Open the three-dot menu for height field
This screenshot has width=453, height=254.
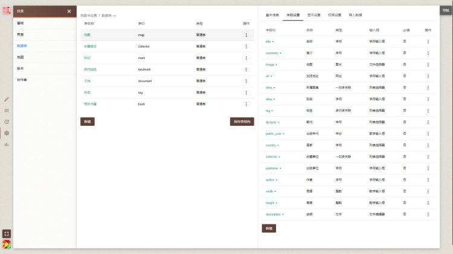coord(428,203)
